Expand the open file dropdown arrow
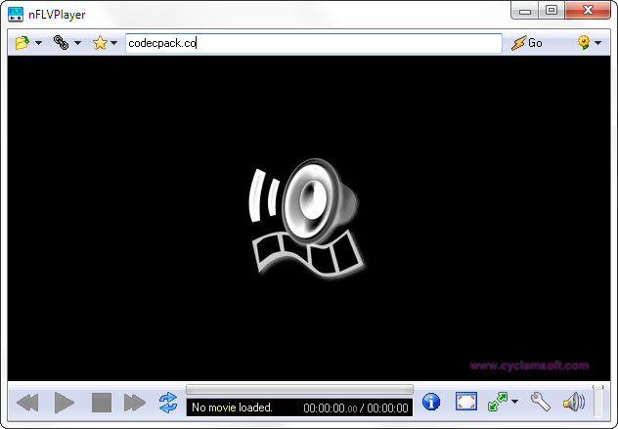 pos(39,43)
